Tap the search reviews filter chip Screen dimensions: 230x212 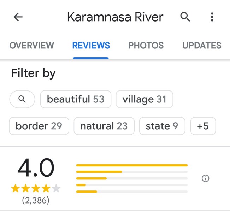tap(22, 99)
